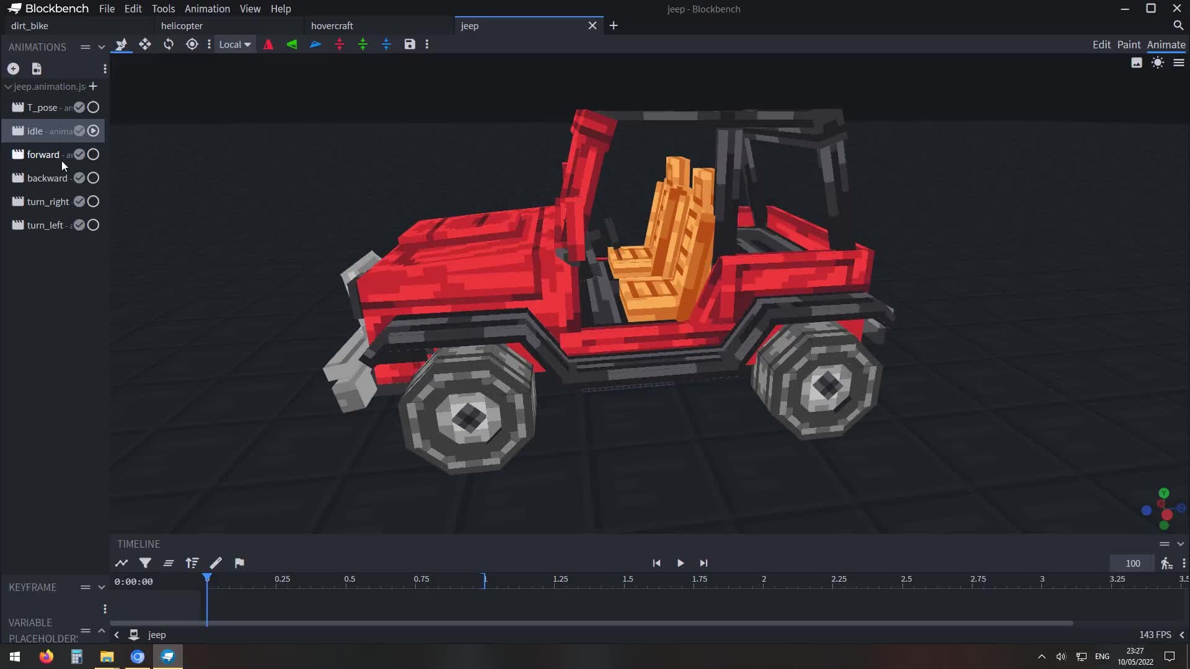Enable playing circle for turn_left animation
The image size is (1190, 669).
pos(93,225)
